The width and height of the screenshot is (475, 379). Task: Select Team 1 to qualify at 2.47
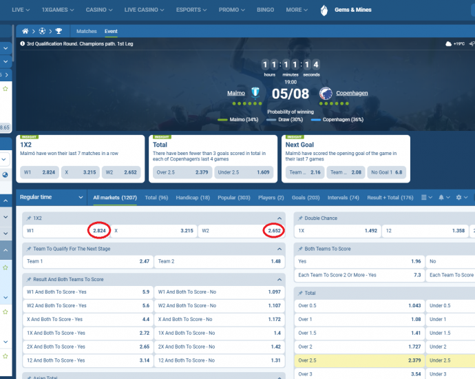point(88,261)
